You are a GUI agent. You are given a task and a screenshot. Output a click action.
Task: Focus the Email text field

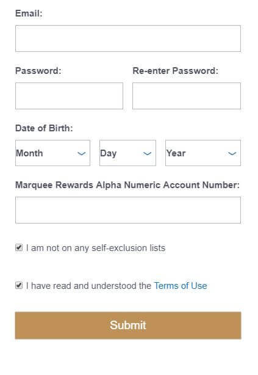click(x=128, y=38)
